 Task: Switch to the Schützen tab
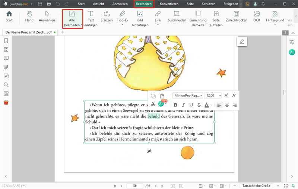tap(209, 4)
